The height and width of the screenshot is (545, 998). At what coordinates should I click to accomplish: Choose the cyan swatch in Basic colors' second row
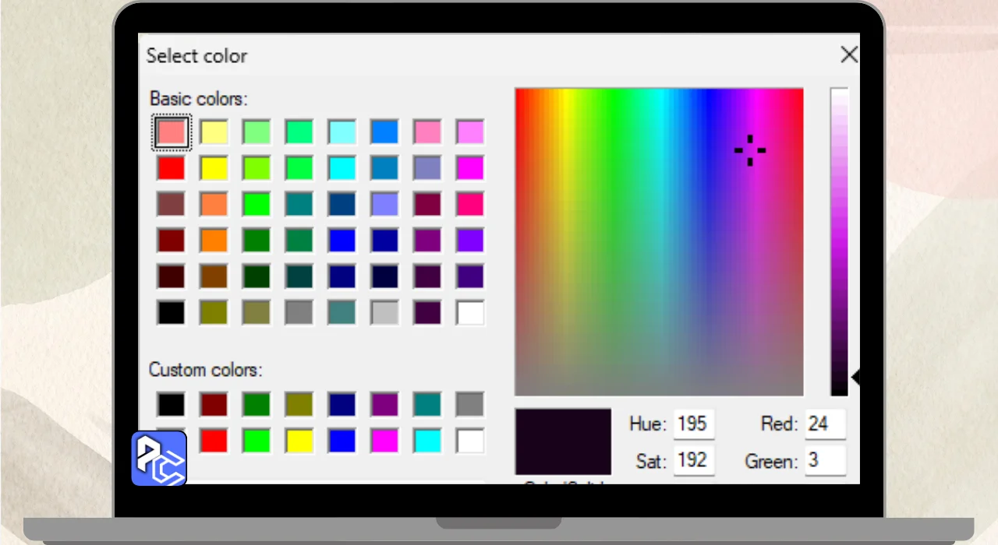(342, 167)
